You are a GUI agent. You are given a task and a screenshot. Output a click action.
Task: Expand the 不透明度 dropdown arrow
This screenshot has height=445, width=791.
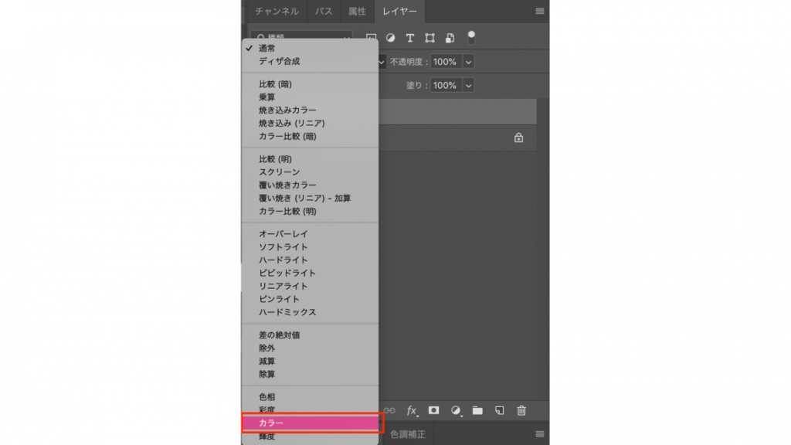click(469, 62)
